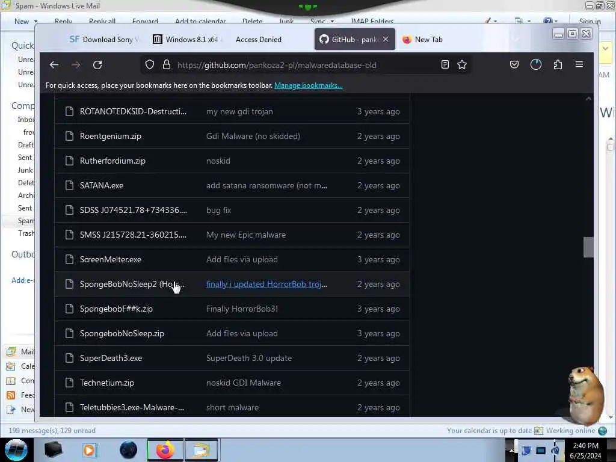Open SMSS J215728.21-360215 file
This screenshot has width=616, height=462.
click(x=133, y=235)
